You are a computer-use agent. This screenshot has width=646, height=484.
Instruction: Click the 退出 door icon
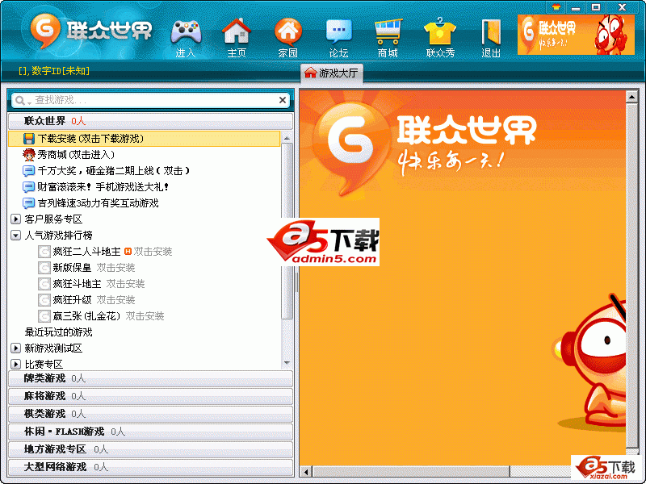click(x=491, y=32)
